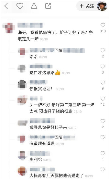This screenshot has width=110, height=180.
Task: Open the share icon in top bar
Action: (x=48, y=6)
